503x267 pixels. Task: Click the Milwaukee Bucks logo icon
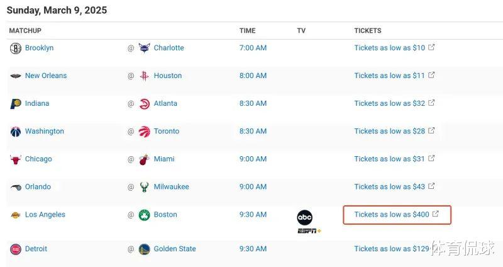coord(145,187)
